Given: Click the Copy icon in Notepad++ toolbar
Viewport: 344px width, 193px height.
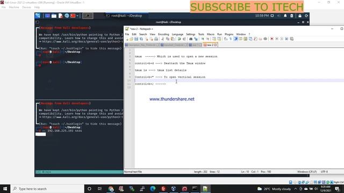Looking at the screenshot, I should point(168,39).
